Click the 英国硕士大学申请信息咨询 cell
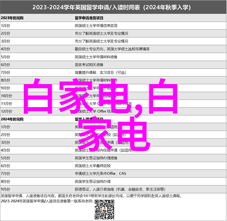227x221 pixels. 96,26
